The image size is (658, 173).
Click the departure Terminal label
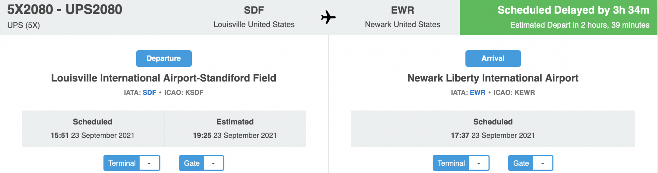pos(122,163)
